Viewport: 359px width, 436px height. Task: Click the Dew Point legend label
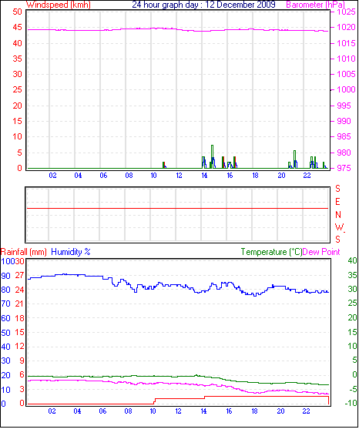pyautogui.click(x=321, y=252)
